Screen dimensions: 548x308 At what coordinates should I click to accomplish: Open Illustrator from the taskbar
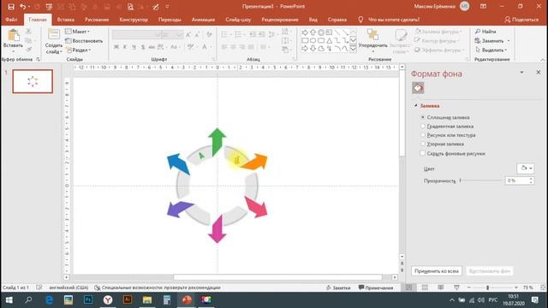pos(128,299)
